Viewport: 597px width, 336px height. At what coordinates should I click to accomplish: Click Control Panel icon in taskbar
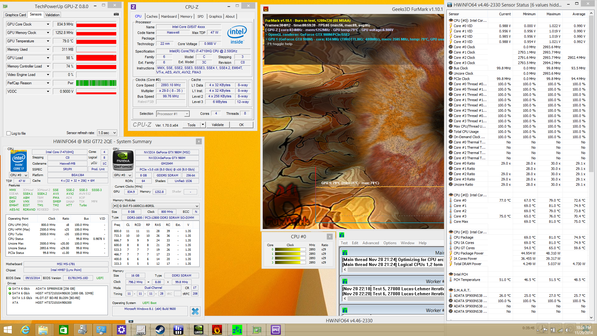101,330
